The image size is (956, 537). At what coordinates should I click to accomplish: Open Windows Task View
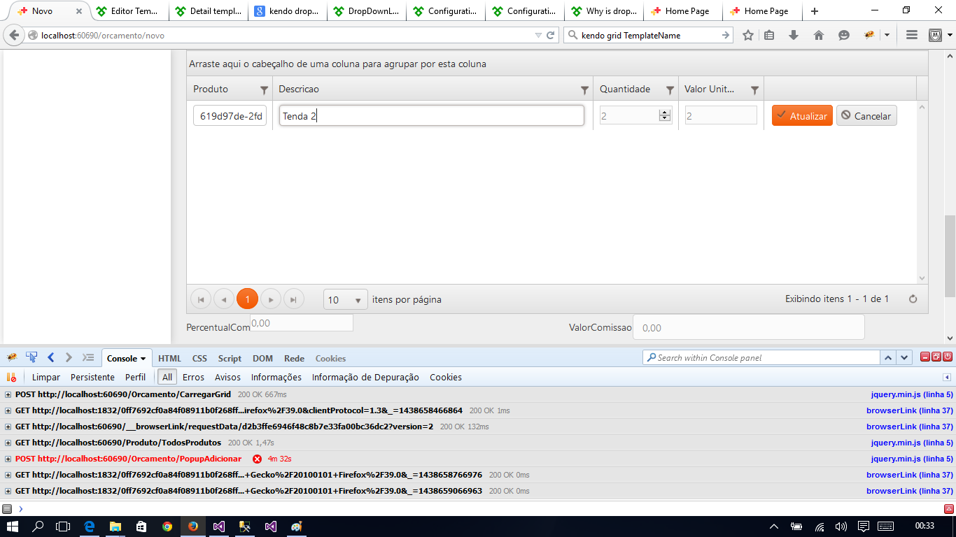(x=63, y=526)
